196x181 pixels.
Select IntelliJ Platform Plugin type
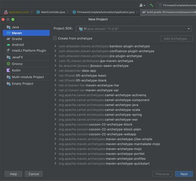tap(26, 51)
